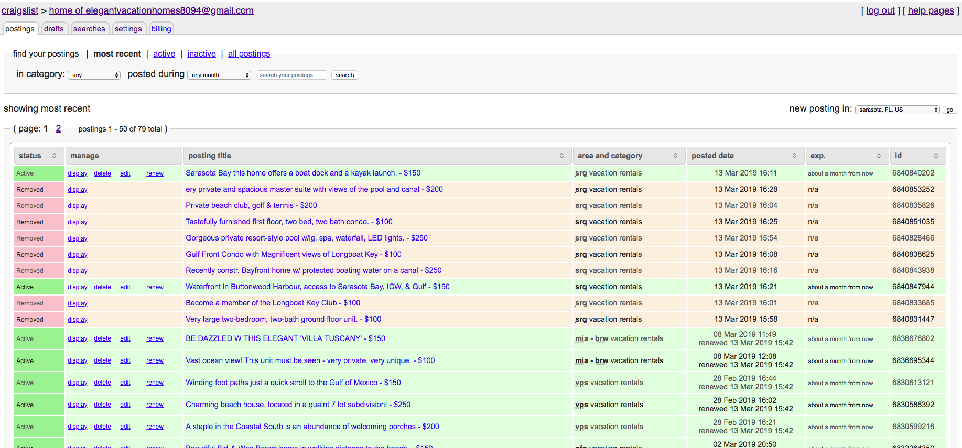This screenshot has width=962, height=448.
Task: Open the category dropdown set to any
Action: click(94, 75)
